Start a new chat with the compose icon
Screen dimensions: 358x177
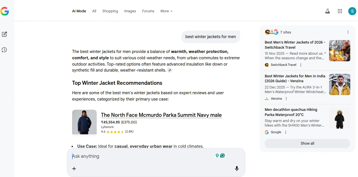point(4,34)
